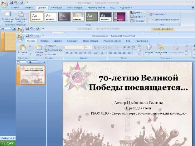Viewport: 195px width, 146px height.
Task: Click the Windows пуск start button
Action: click(8, 143)
